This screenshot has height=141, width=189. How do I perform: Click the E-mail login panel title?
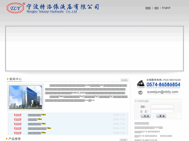(142, 101)
